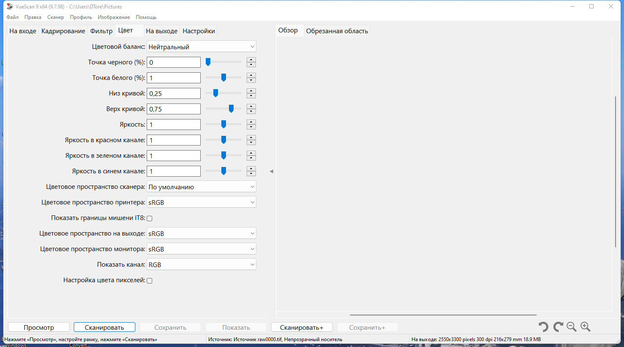The image size is (624, 347).
Task: Click the 'Яркость в зеленом канале' value field
Action: click(x=174, y=156)
